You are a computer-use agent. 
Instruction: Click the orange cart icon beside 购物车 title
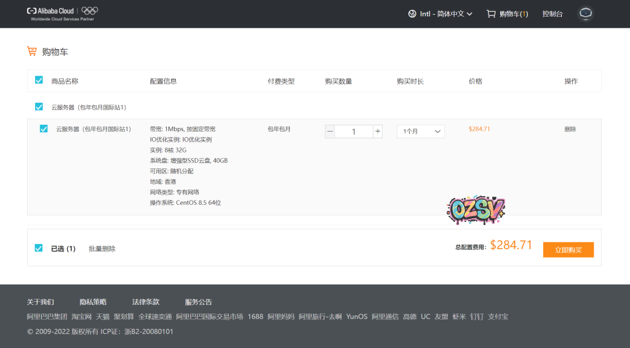pyautogui.click(x=32, y=52)
